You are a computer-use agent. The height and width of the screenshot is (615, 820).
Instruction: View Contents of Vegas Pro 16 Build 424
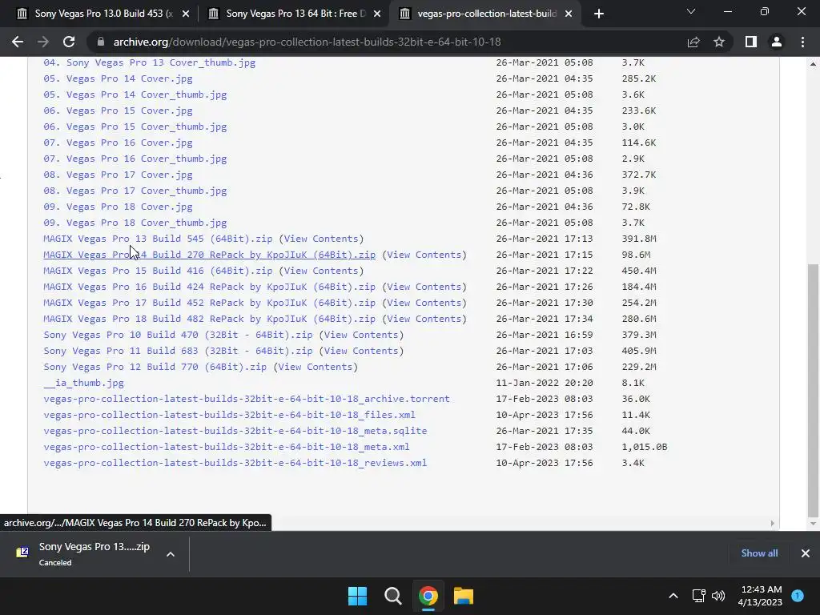(x=424, y=287)
